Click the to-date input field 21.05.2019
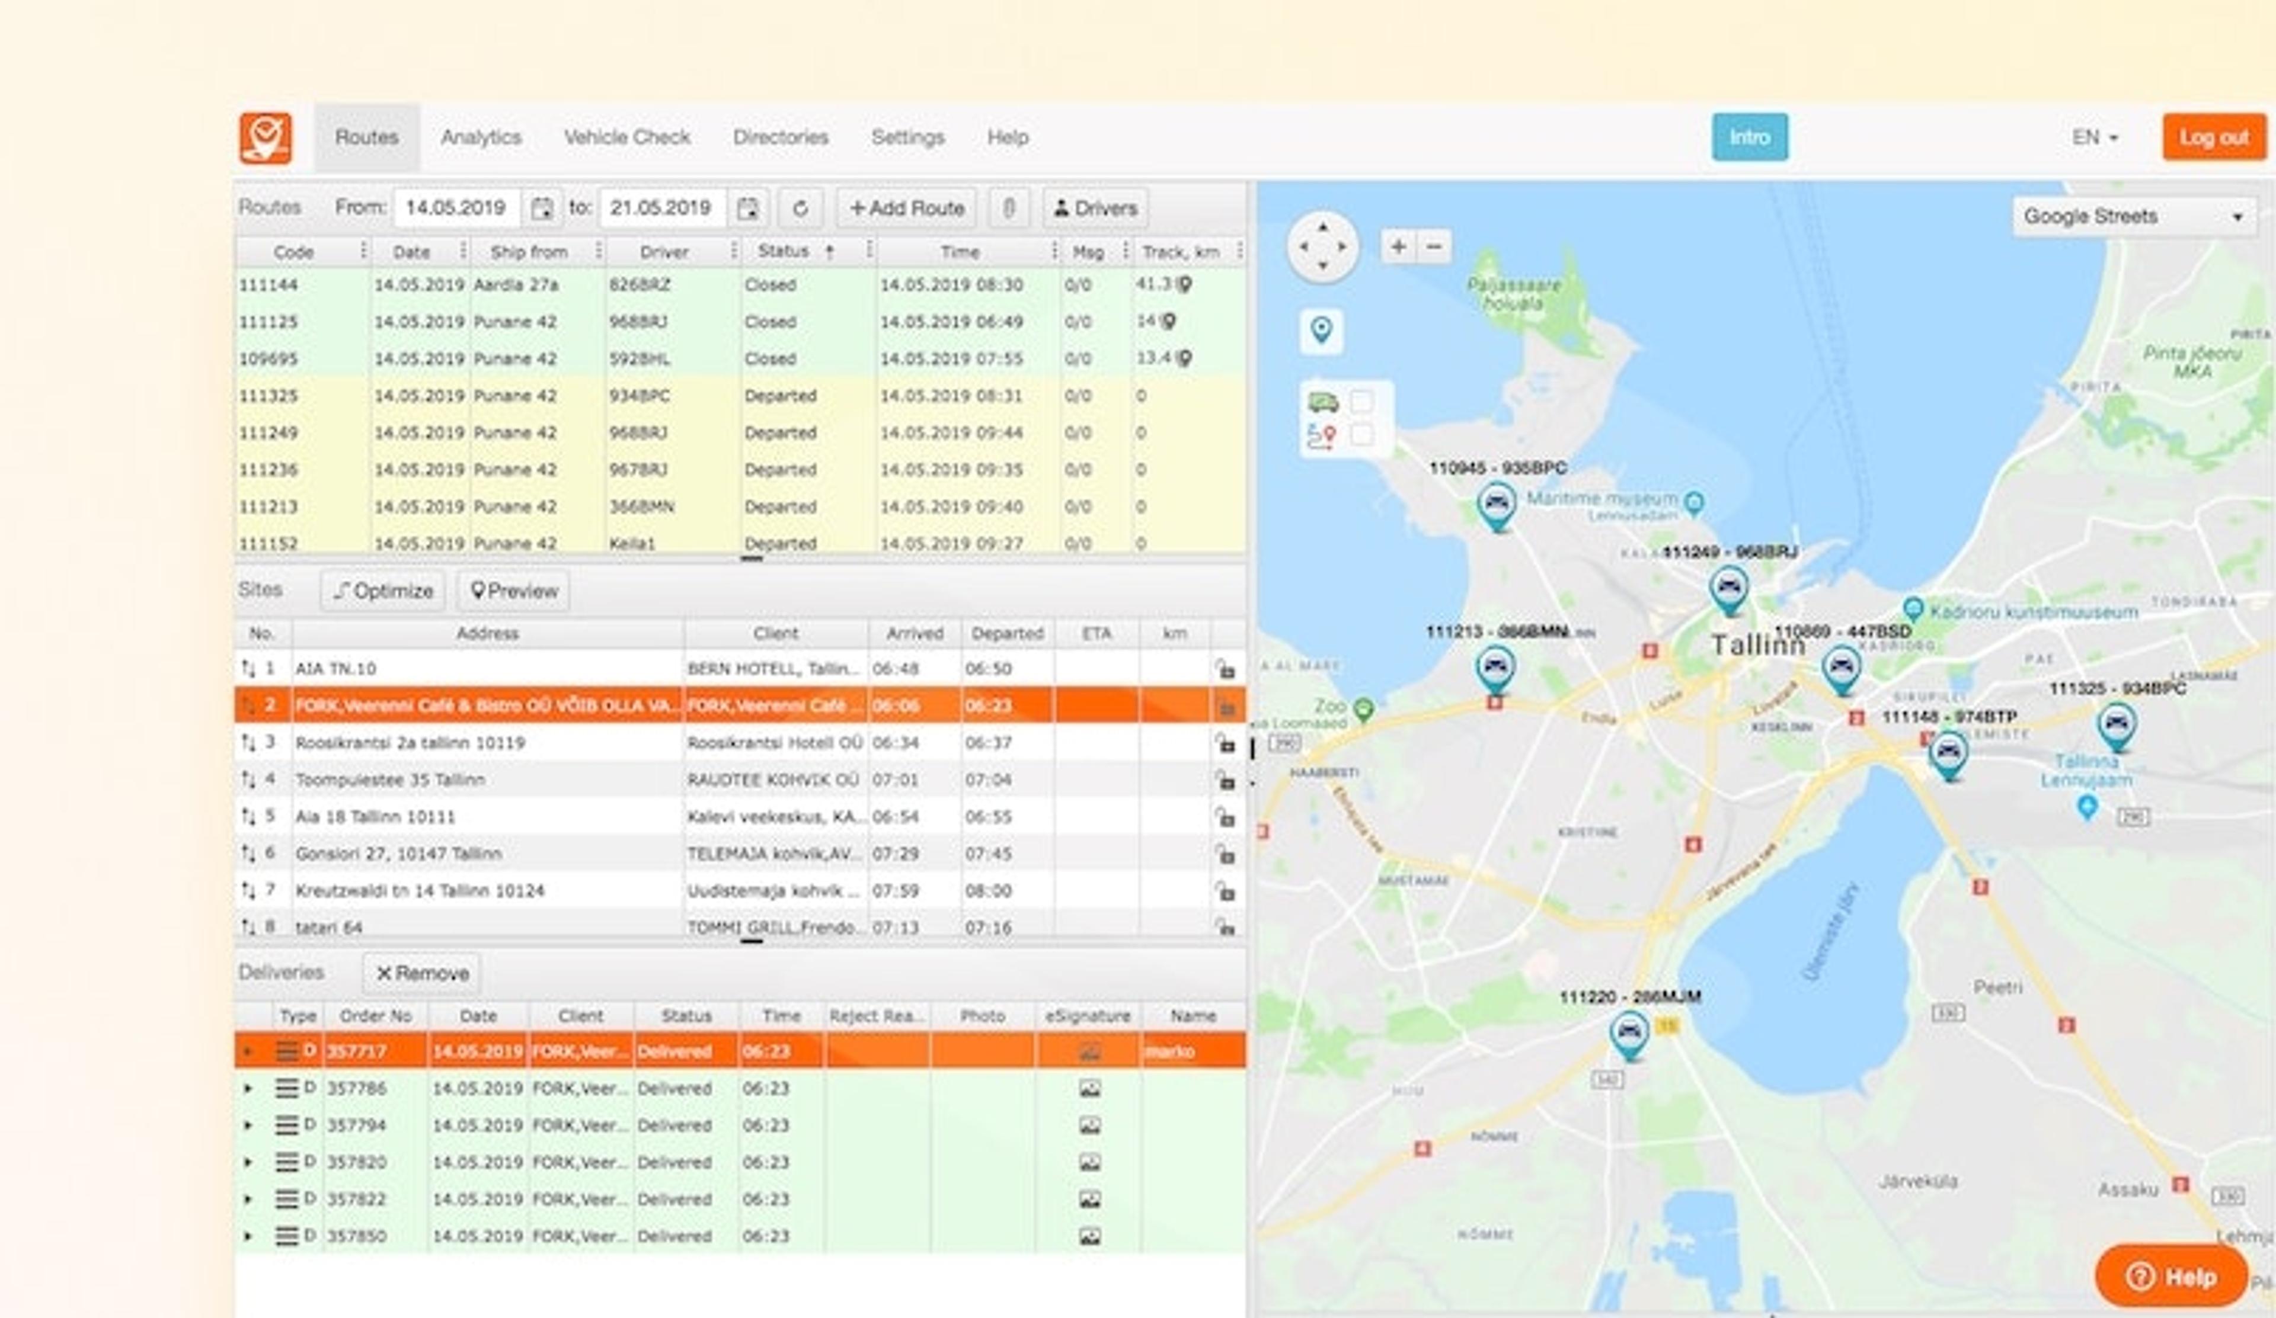 pyautogui.click(x=661, y=209)
